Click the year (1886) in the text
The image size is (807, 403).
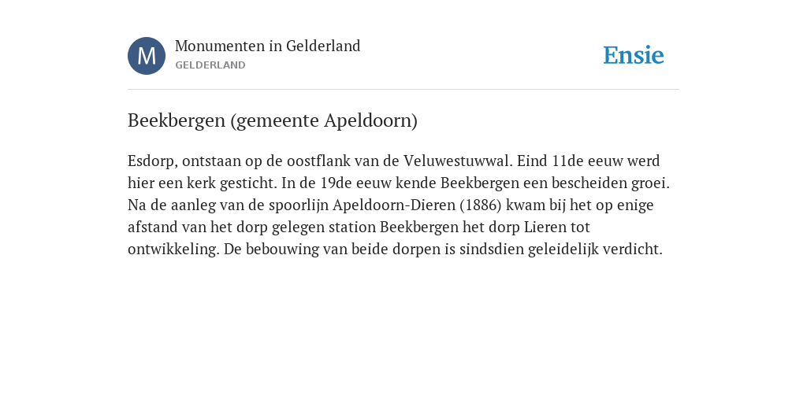click(481, 205)
